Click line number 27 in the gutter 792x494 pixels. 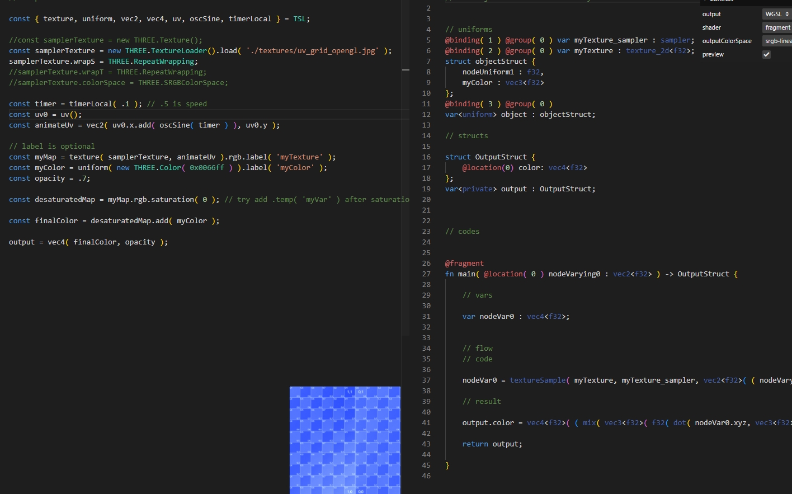pos(426,274)
